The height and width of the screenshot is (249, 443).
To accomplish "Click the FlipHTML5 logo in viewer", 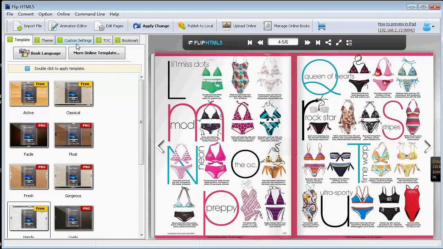I will click(x=205, y=43).
